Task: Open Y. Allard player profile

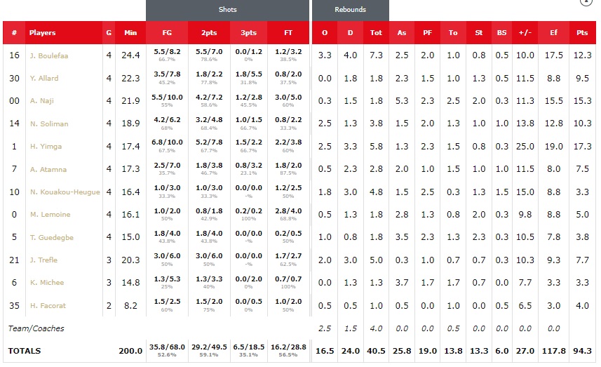Action: point(43,79)
